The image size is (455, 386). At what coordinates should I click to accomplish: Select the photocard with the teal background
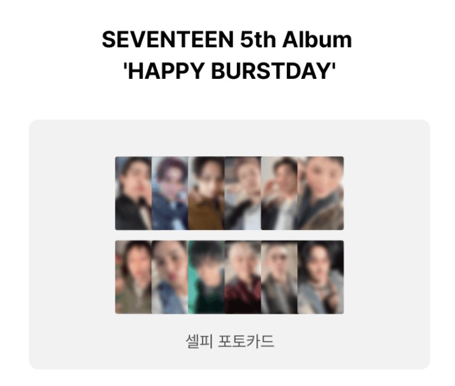207,277
